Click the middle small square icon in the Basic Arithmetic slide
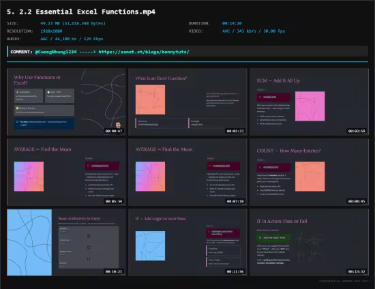Image resolution: width=375 pixels, height=289 pixels. (89, 247)
